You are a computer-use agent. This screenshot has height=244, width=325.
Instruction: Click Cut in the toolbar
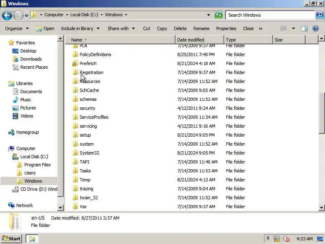pos(147,28)
